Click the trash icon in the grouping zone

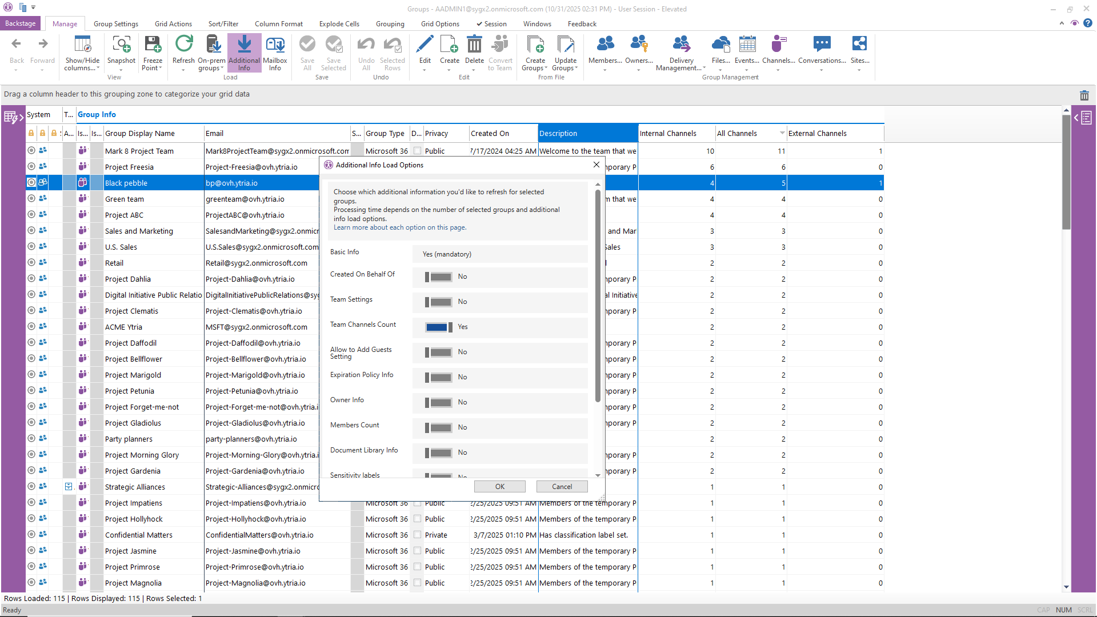point(1084,95)
